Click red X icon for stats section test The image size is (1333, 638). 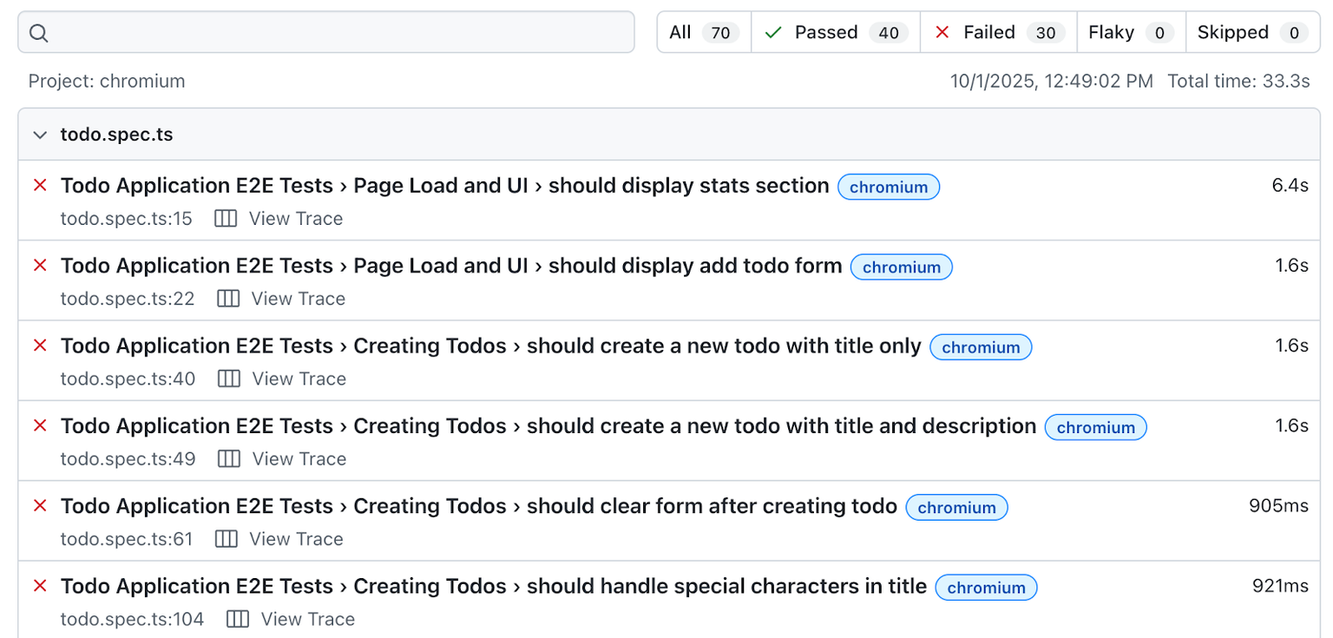[x=40, y=186]
